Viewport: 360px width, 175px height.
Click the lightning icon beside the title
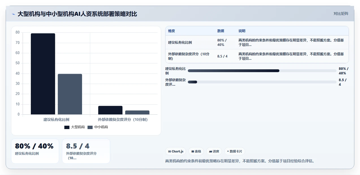click(14, 14)
